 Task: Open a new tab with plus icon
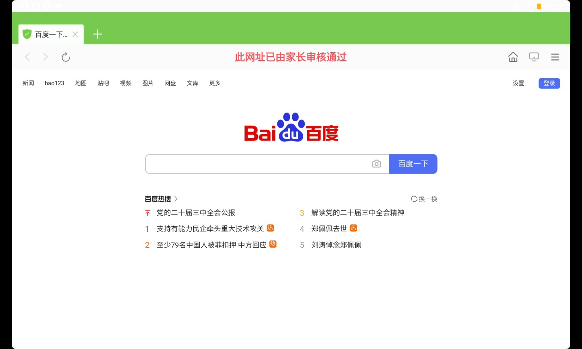(97, 34)
